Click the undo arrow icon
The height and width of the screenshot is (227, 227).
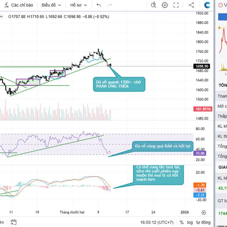(99, 5)
